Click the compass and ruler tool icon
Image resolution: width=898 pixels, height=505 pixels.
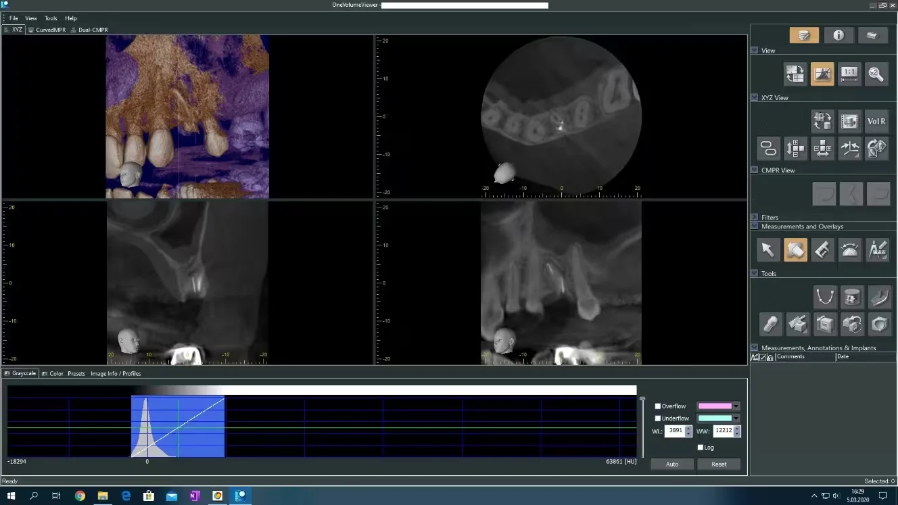click(876, 250)
